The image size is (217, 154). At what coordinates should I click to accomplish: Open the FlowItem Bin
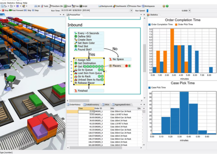[x=56, y=6]
